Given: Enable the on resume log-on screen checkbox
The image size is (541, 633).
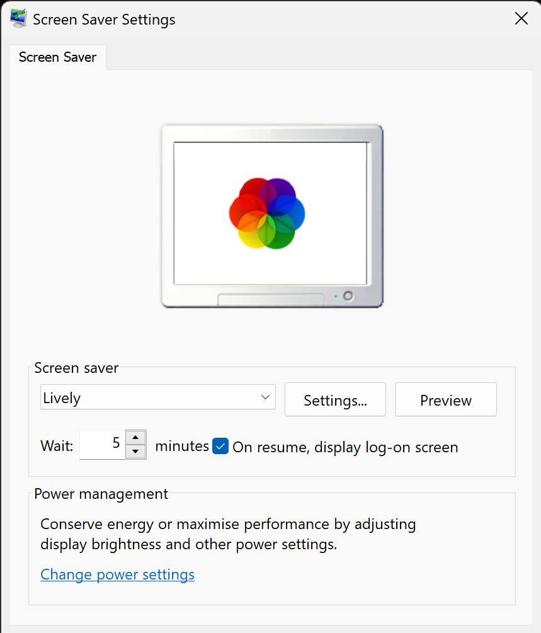Looking at the screenshot, I should tap(220, 446).
